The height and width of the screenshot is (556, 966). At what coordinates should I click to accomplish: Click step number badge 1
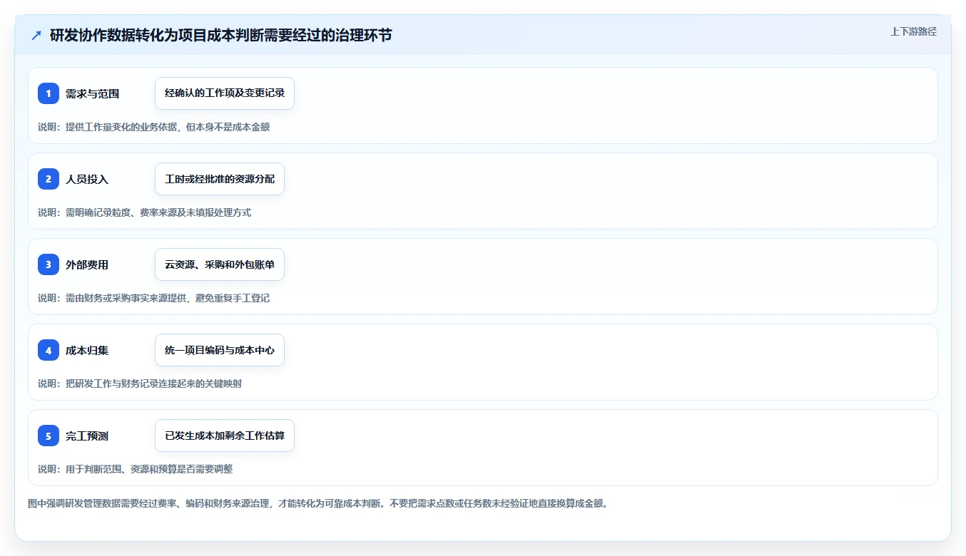pyautogui.click(x=49, y=93)
